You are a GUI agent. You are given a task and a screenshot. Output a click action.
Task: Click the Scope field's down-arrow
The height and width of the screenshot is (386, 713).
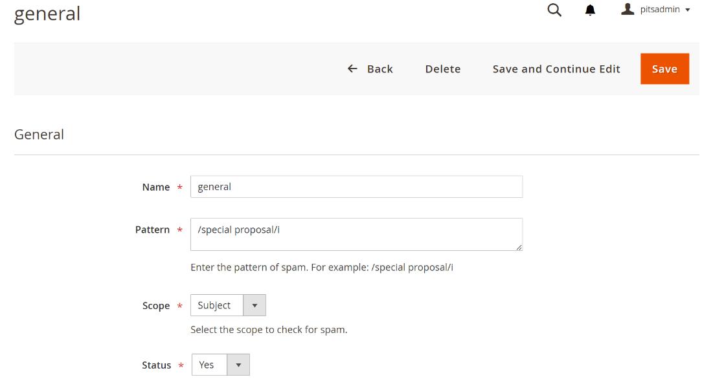[x=254, y=305]
